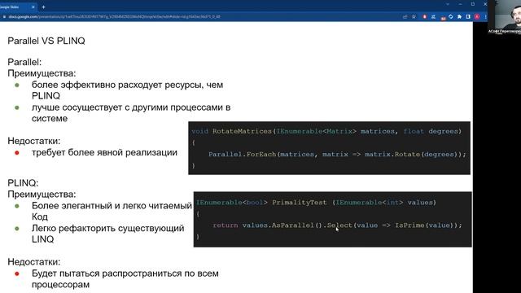Screen dimensions: 521x293
Task: Bookmark this page with star
Action: pos(414,16)
